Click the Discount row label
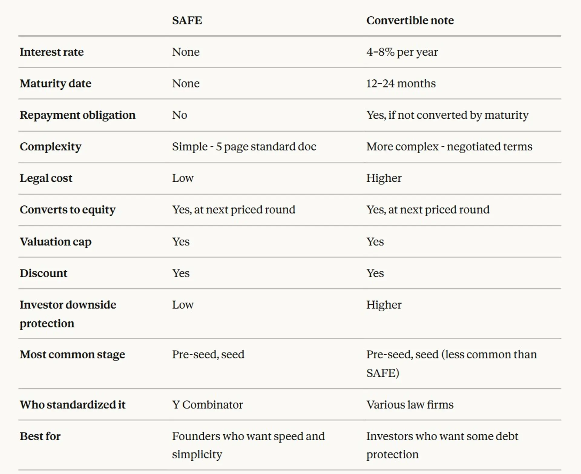 pyautogui.click(x=43, y=273)
